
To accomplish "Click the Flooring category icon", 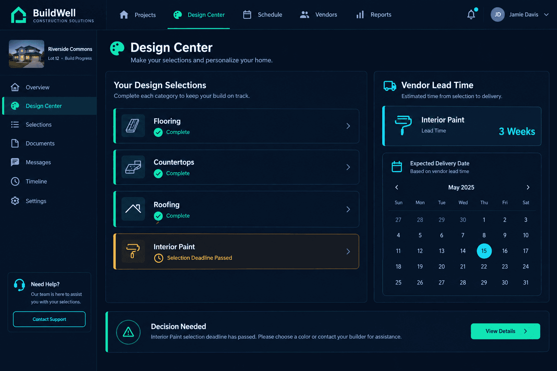I will pyautogui.click(x=133, y=126).
